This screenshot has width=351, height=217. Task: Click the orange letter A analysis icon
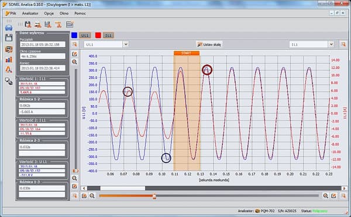point(9,70)
